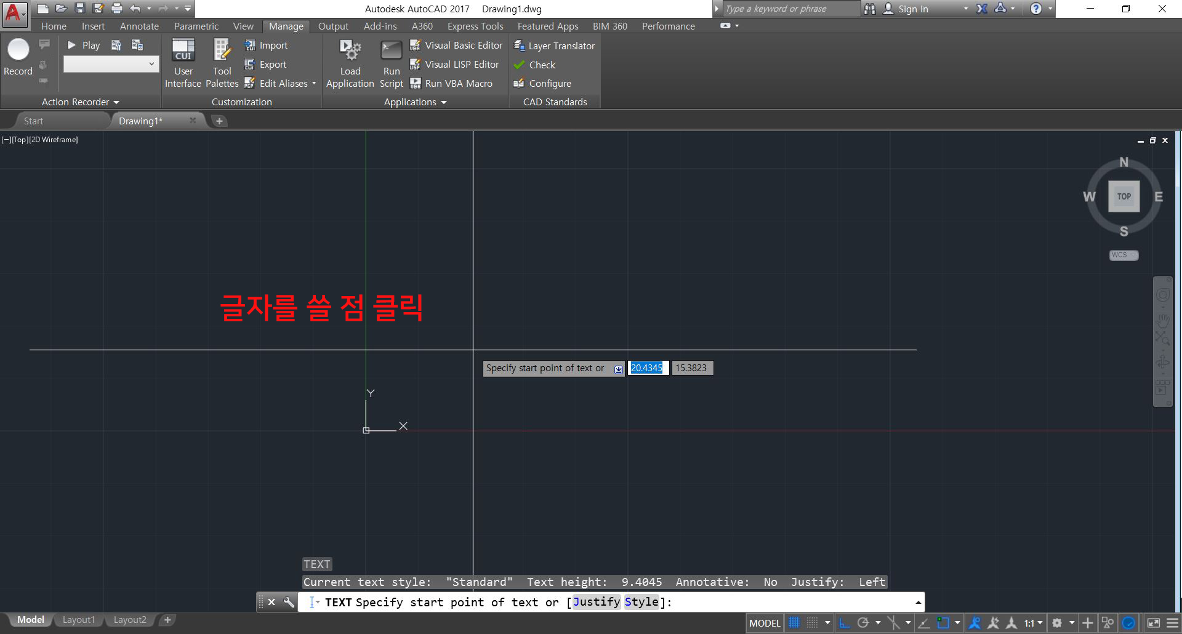
Task: Open the WCS coordinate system dropdown
Action: (x=1124, y=255)
